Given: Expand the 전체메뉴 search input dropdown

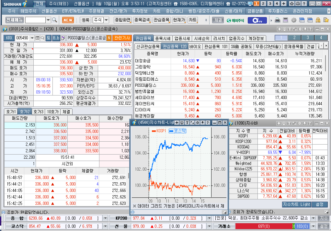Looking at the screenshot, I should pyautogui.click(x=48, y=20).
